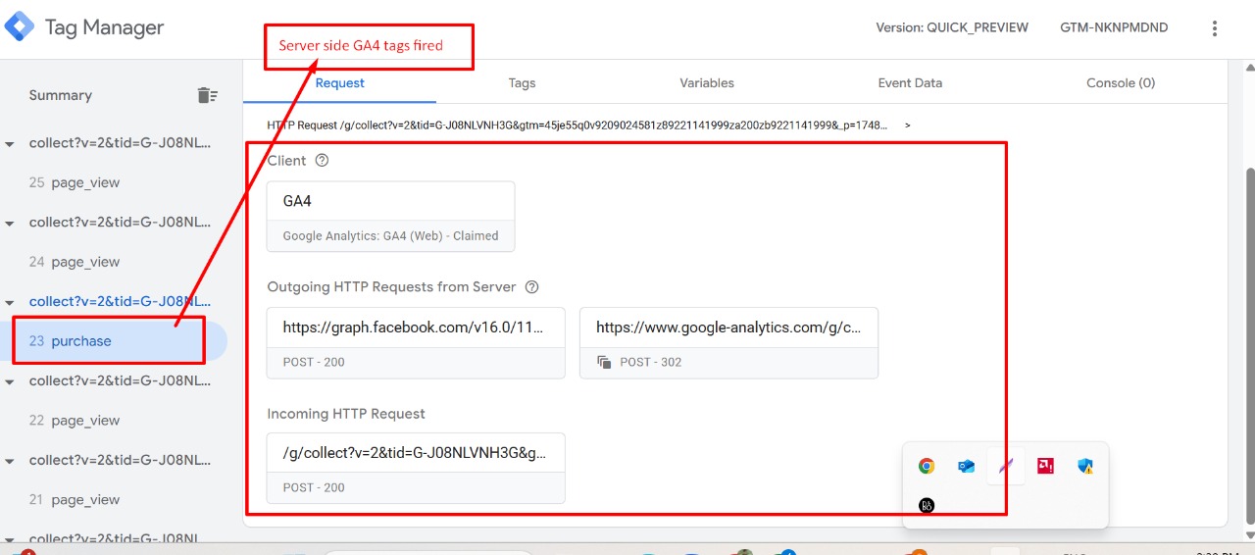The width and height of the screenshot is (1255, 555).
Task: Click the black B&O audio icon in the tray popup
Action: (927, 506)
